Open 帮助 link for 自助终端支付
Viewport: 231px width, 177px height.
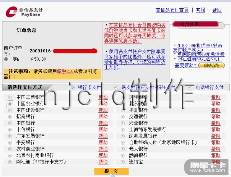(x=216, y=143)
